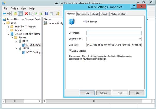Click the list pane scroll right arrow
Screen dimensions: 156x109
(153, 101)
